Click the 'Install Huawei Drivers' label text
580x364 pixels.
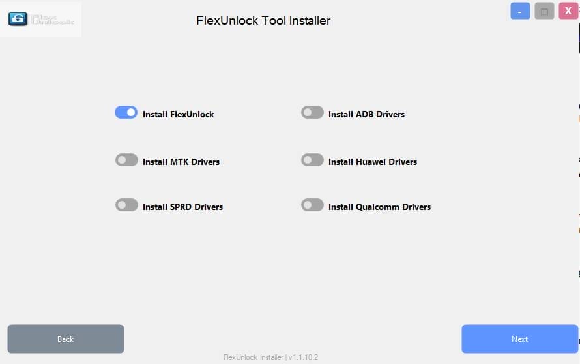tap(373, 162)
